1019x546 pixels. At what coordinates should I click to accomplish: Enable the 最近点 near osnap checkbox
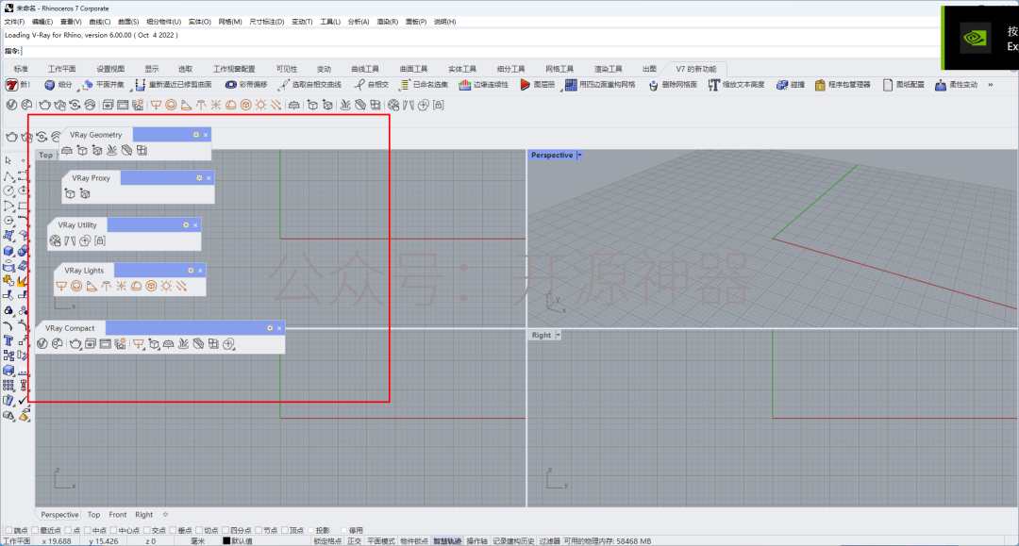[35, 530]
